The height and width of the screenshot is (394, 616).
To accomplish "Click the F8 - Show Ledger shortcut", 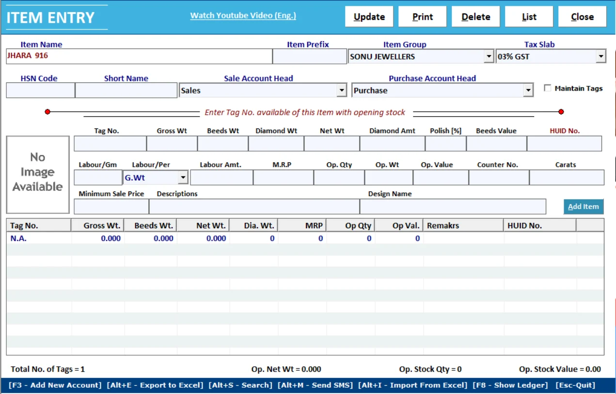I will click(511, 385).
